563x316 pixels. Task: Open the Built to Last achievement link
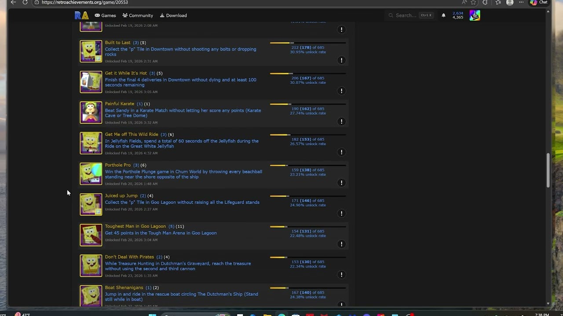(117, 43)
